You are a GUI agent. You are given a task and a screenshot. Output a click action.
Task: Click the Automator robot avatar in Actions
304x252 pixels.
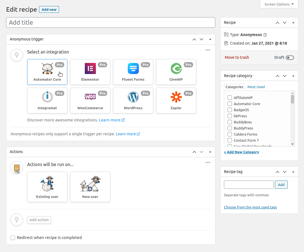[x=17, y=168]
